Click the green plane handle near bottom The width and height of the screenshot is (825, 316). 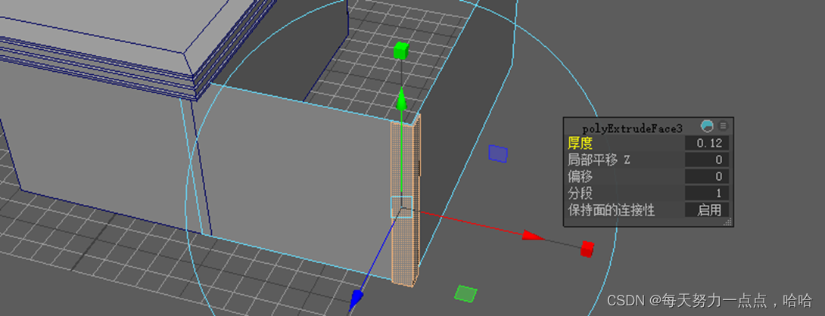click(466, 294)
